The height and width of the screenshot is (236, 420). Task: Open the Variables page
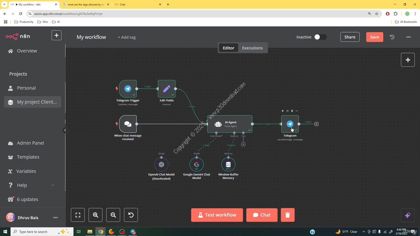[22, 171]
